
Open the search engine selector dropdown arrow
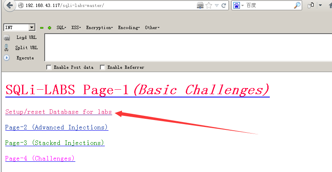click(242, 5)
